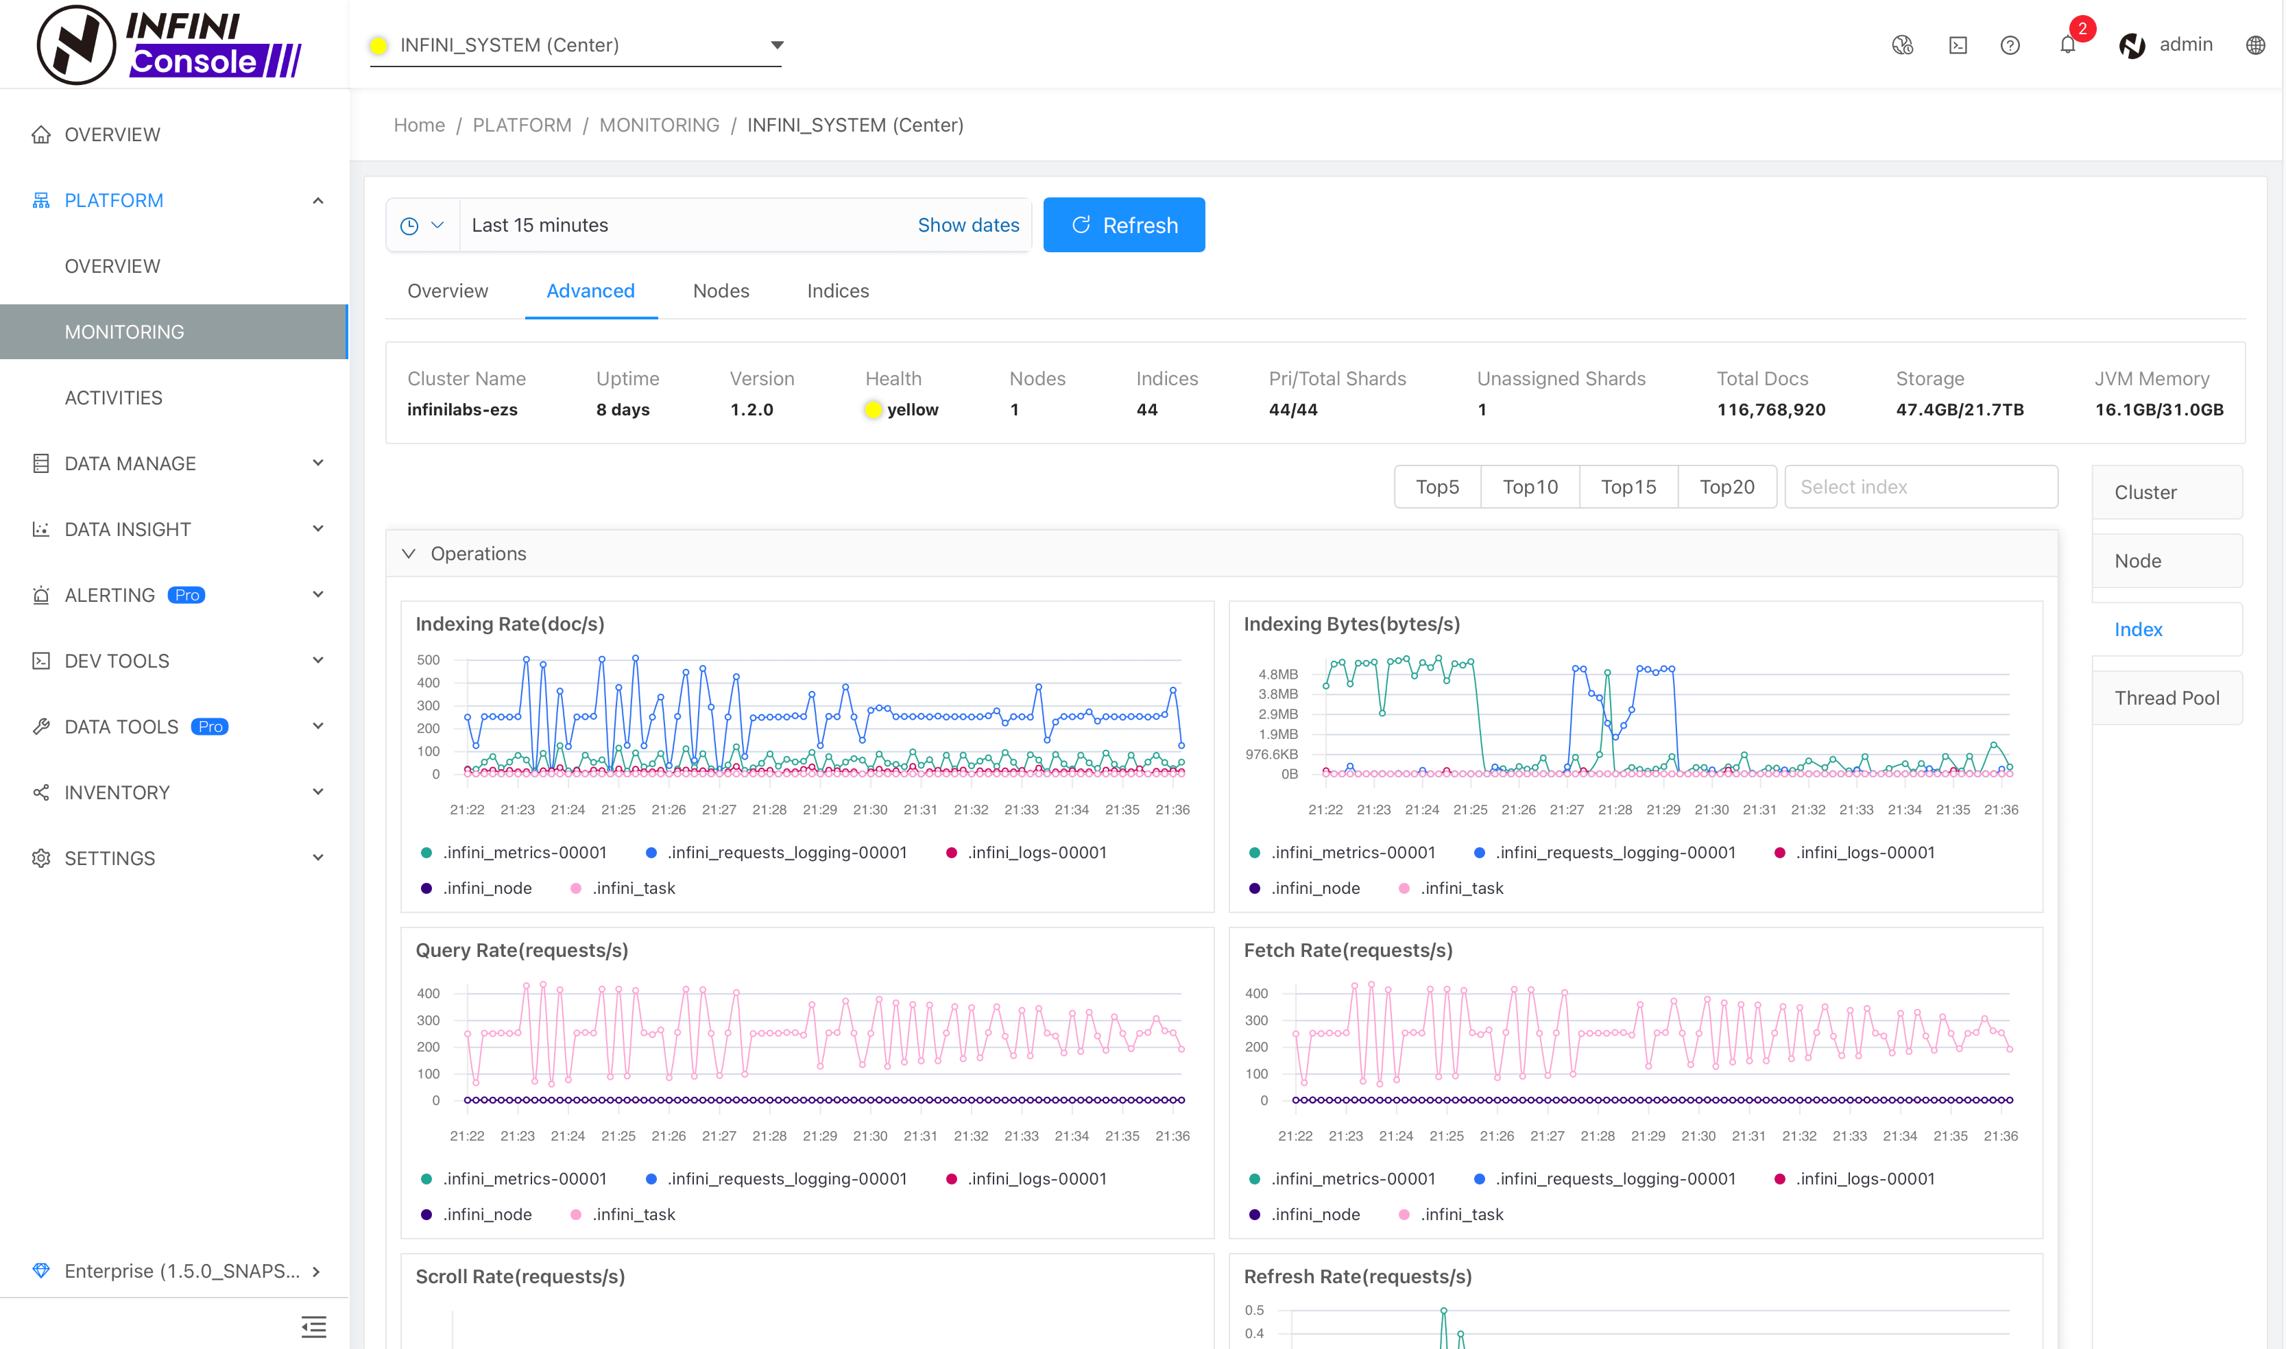Toggle .infini_metrics-00001 legend in Fetch Rate chart
The image size is (2286, 1349).
click(1342, 1179)
